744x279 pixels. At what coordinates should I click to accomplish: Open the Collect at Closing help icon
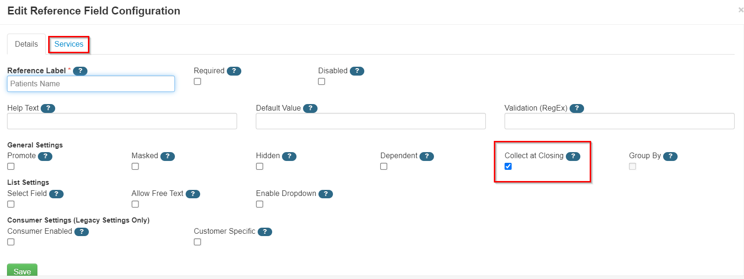tap(573, 156)
